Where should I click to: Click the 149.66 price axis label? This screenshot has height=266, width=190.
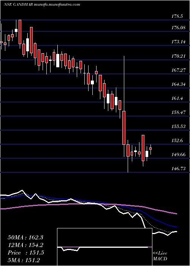(x=178, y=155)
